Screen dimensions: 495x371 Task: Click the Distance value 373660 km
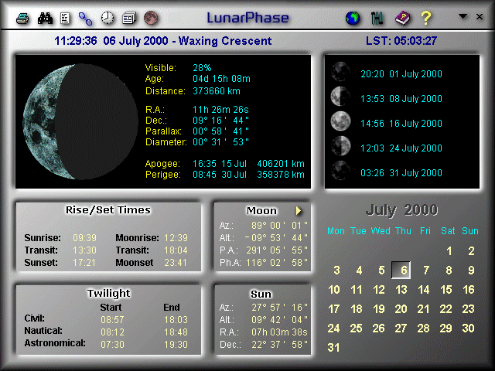point(217,91)
